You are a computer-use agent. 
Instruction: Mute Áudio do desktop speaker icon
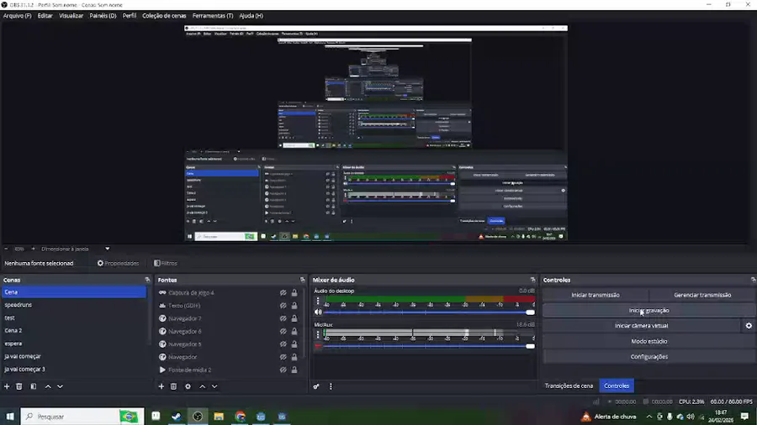click(318, 312)
